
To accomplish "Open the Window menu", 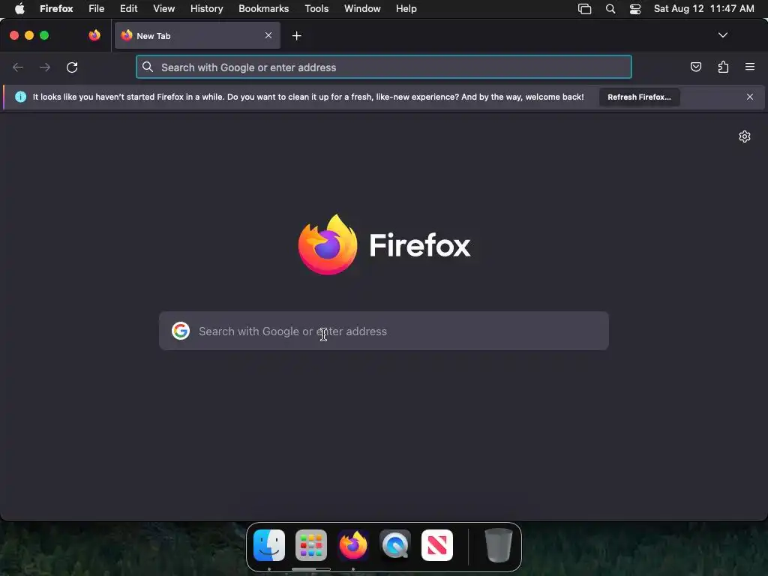I will [x=362, y=9].
